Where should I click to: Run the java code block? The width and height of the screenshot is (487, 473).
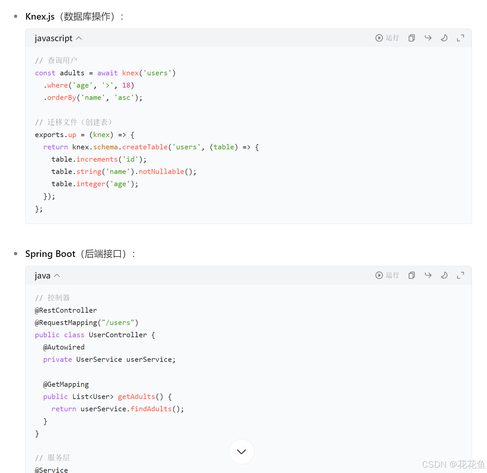coord(387,275)
